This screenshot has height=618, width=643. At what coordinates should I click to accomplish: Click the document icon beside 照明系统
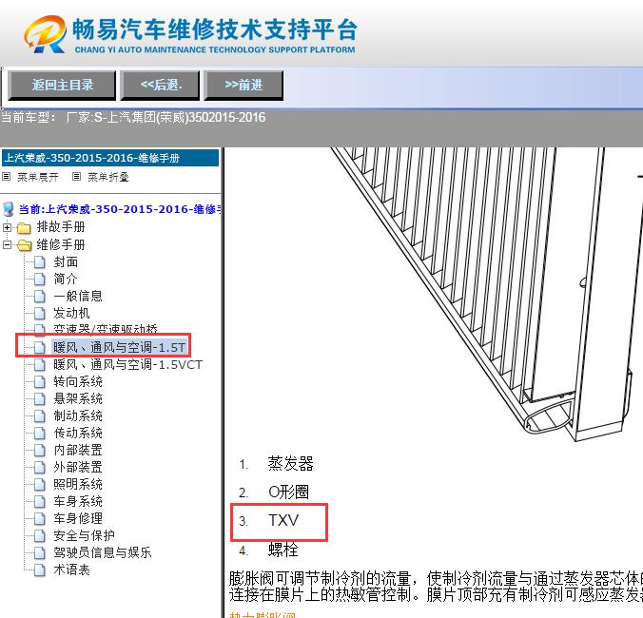(39, 484)
